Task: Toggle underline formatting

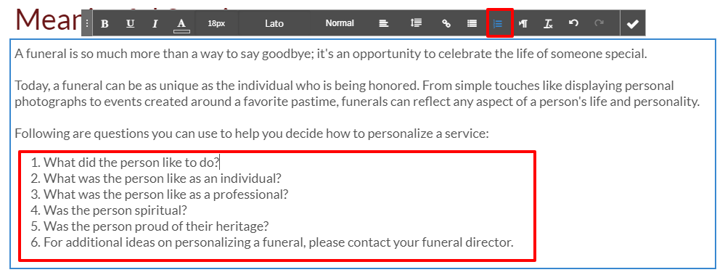Action: pos(131,23)
